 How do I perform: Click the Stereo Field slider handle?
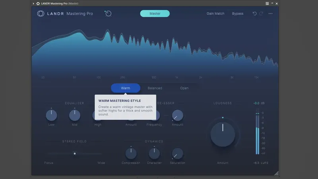point(75,154)
